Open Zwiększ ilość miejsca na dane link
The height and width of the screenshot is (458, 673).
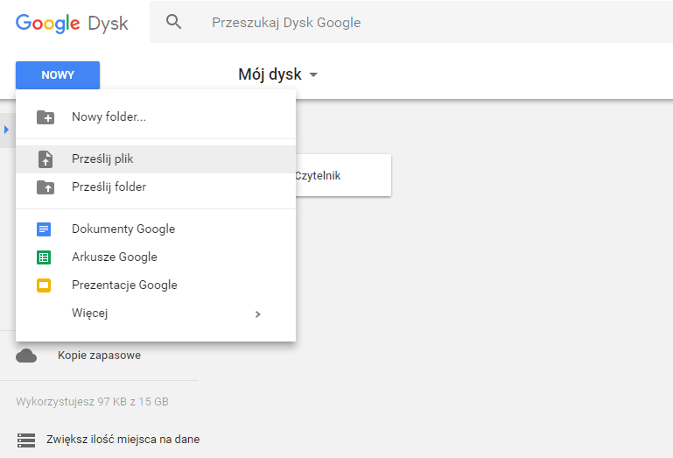tap(123, 439)
